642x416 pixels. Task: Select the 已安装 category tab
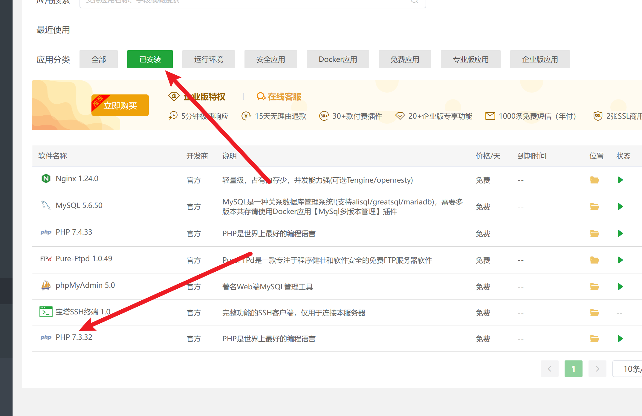pyautogui.click(x=150, y=59)
